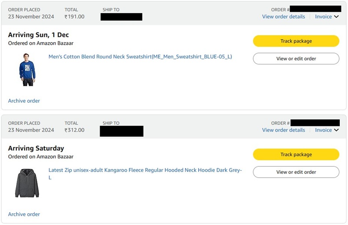
Task: Open Invoice link for the sweatshirt order
Action: [323, 17]
